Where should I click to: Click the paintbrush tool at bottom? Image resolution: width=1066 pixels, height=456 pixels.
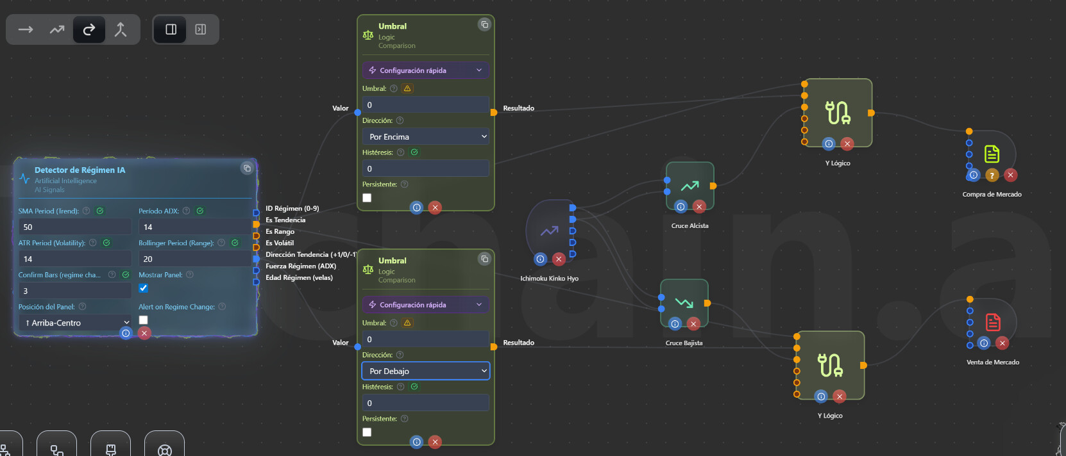tap(111, 450)
